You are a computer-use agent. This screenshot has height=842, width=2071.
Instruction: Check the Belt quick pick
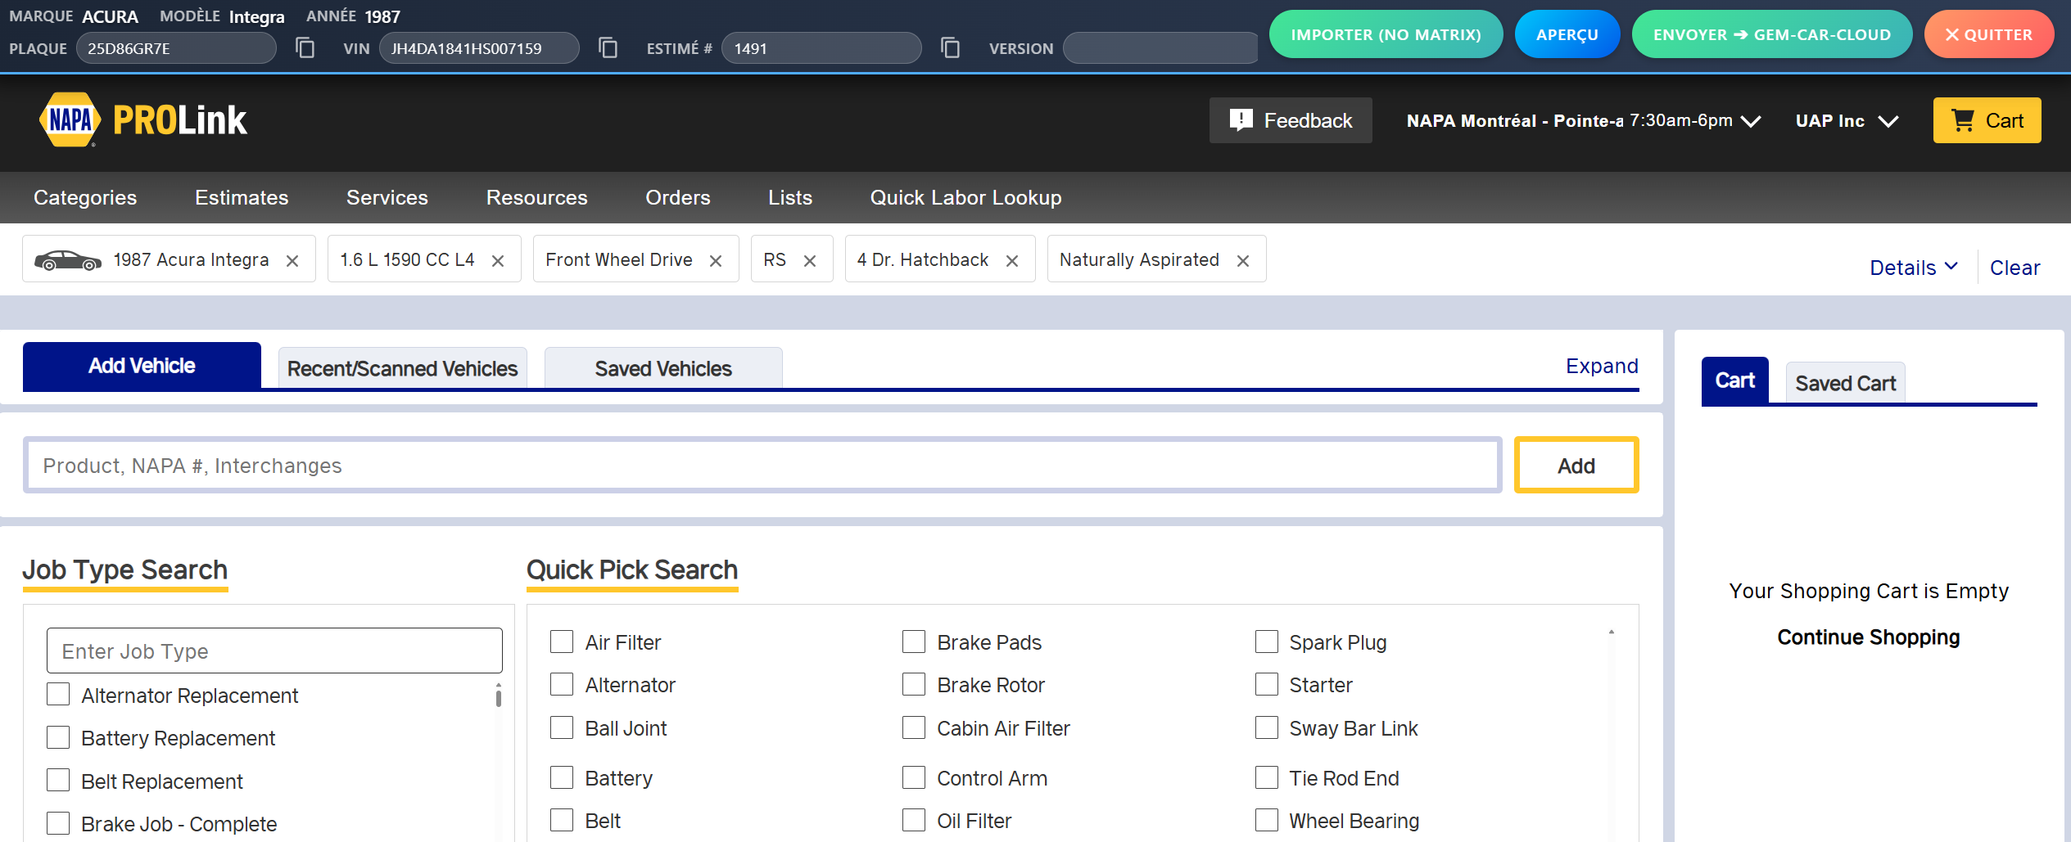point(562,820)
